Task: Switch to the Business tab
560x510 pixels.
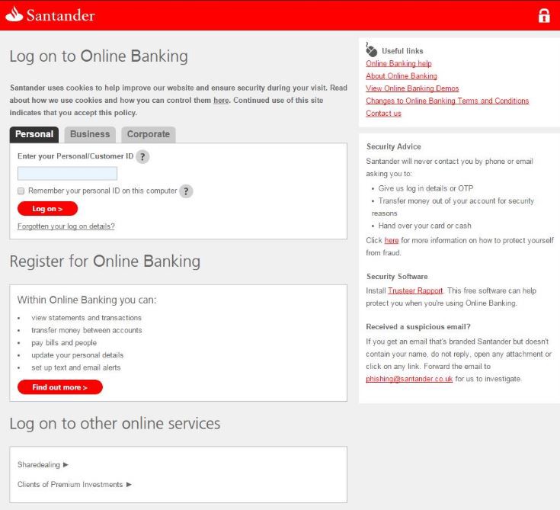Action: [90, 134]
